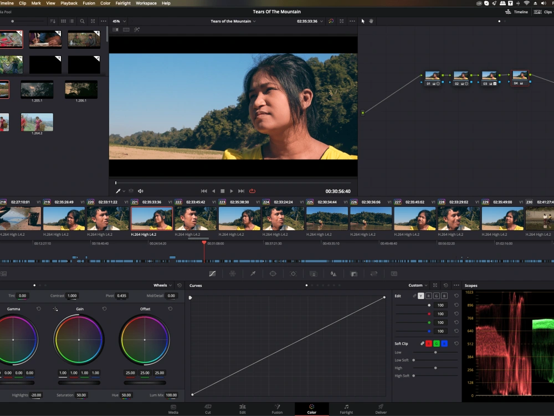
Task: Open the 3D stereoscopic palette icon
Action: 394,273
